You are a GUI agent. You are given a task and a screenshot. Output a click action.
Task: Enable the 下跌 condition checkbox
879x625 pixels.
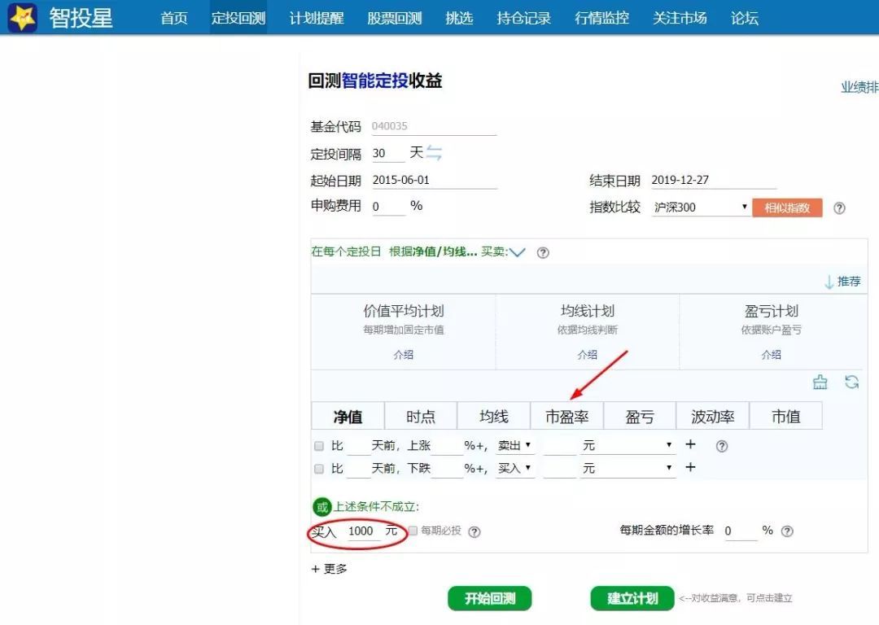point(319,469)
